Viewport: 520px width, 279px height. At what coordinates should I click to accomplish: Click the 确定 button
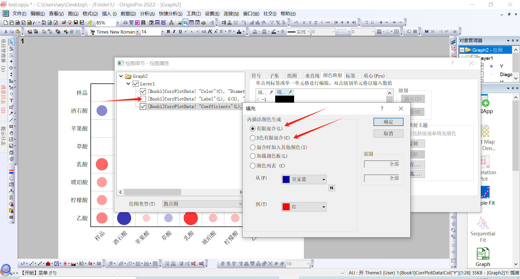point(388,122)
